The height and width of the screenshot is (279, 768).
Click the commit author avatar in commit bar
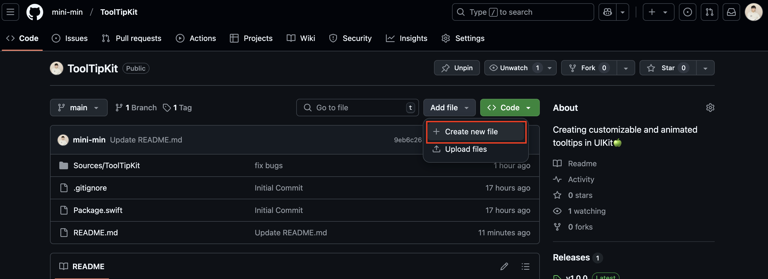pos(63,140)
